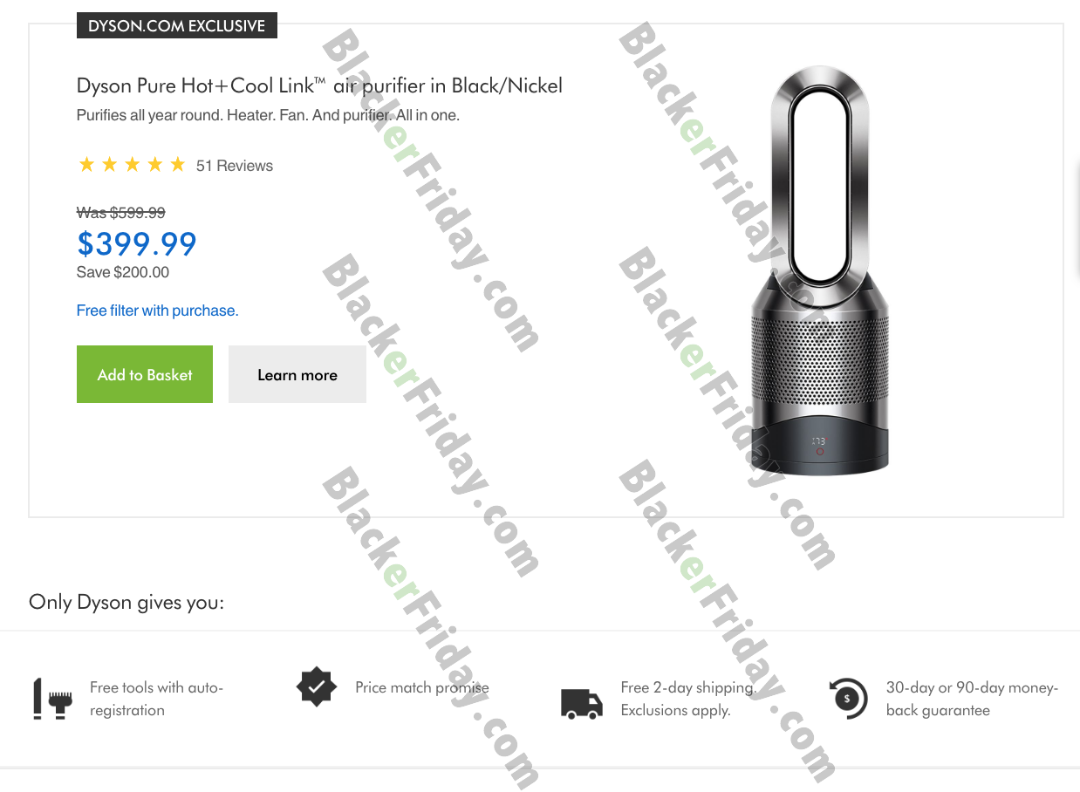Screen dimensions: 1080x792
Task: Add the Dyson purifier to basket
Action: pyautogui.click(x=145, y=374)
